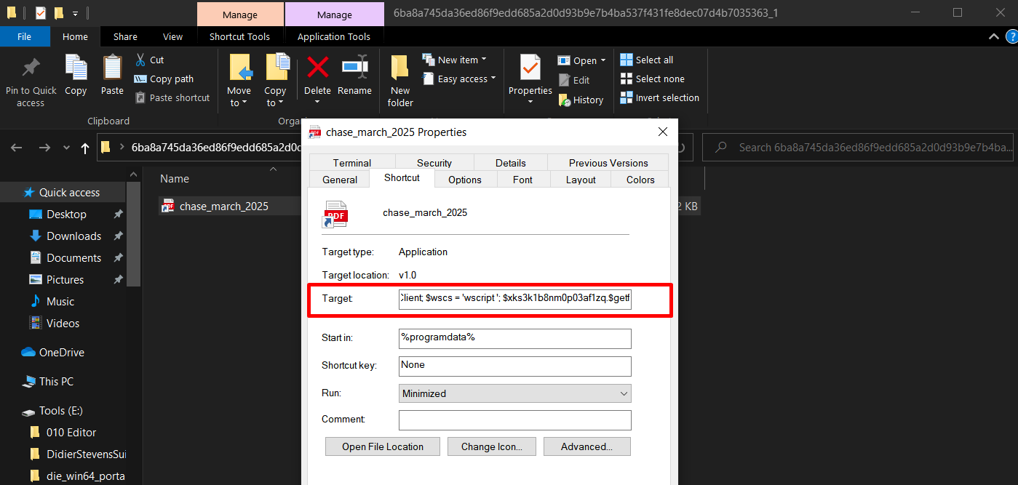This screenshot has width=1018, height=485.
Task: Click the Explorer search box
Action: (859, 147)
